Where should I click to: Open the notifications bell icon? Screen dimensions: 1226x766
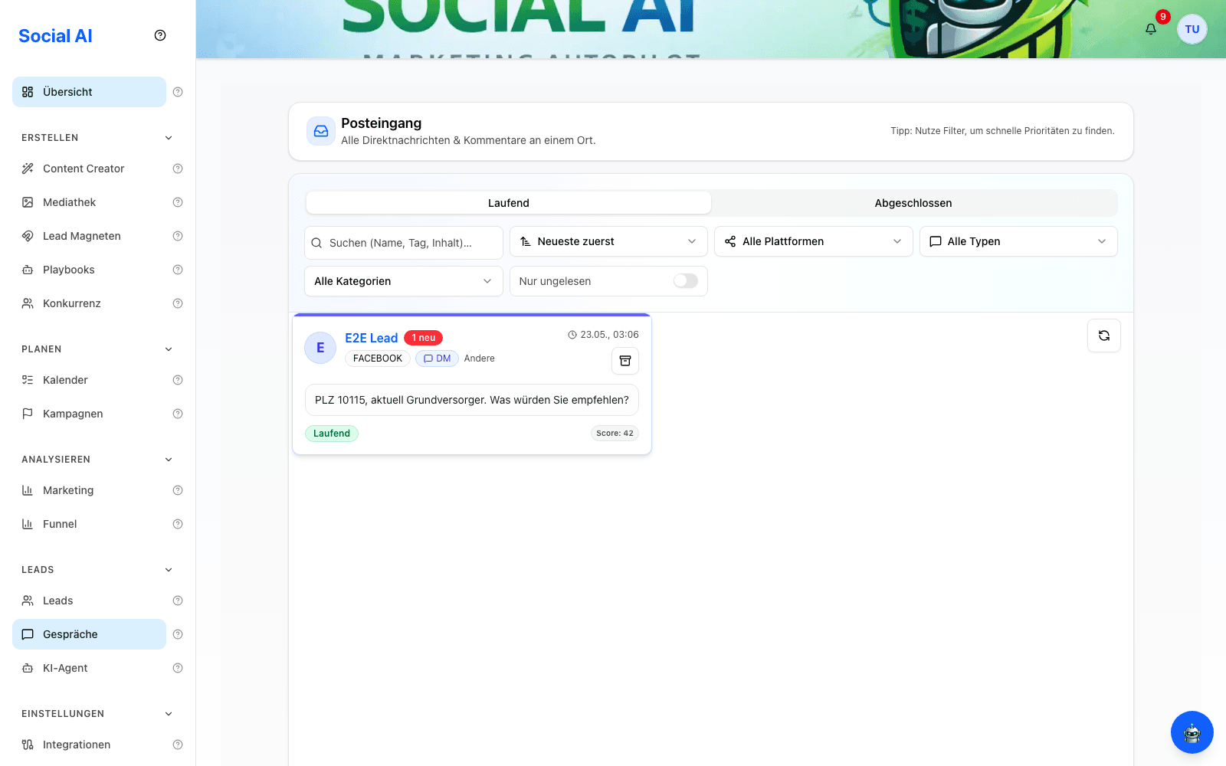[x=1151, y=29]
